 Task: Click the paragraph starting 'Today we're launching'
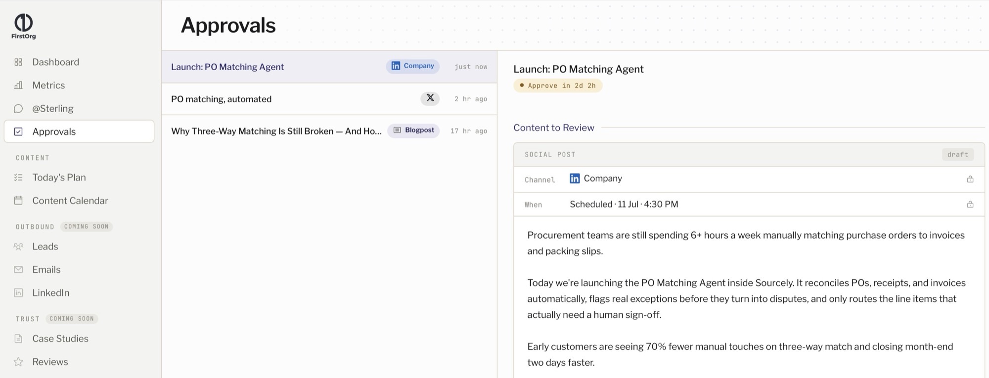point(746,299)
